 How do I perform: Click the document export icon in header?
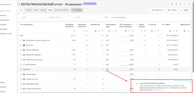[x=176, y=4]
